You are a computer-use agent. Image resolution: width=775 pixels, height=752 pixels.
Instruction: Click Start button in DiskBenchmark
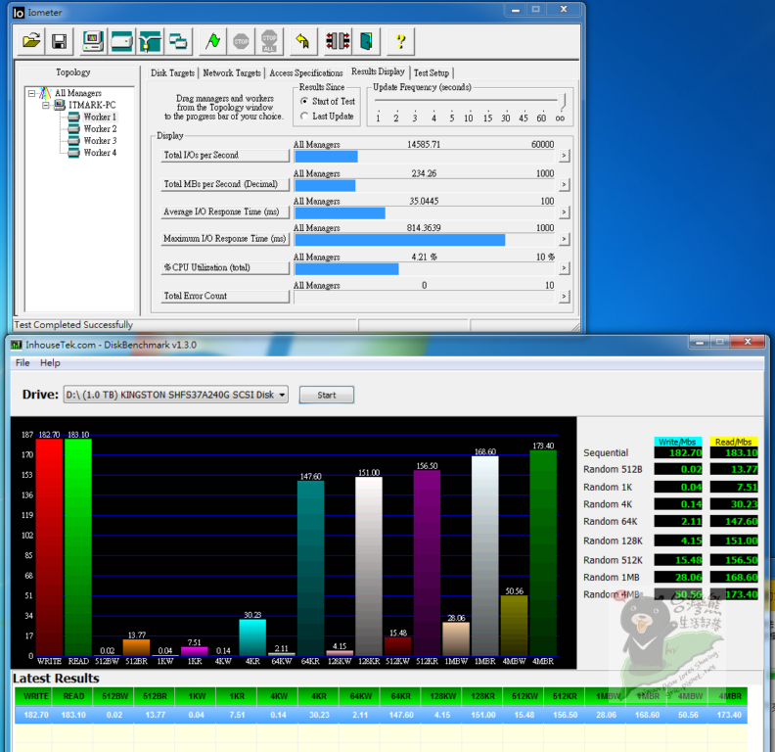326,395
